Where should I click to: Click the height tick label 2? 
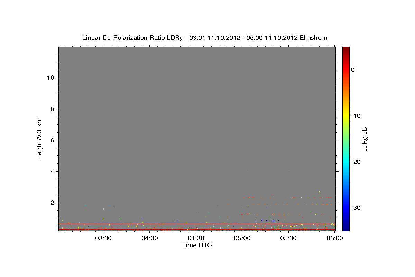(x=52, y=203)
